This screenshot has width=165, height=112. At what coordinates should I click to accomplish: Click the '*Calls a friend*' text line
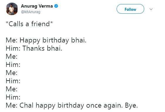click(x=29, y=24)
